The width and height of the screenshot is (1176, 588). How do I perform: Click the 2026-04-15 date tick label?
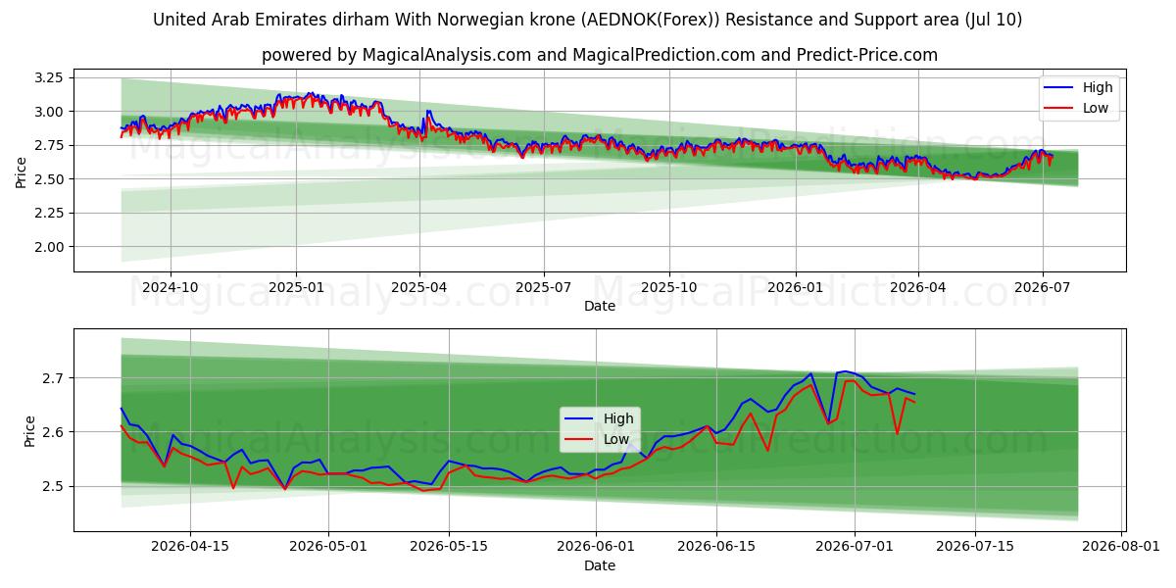189,547
